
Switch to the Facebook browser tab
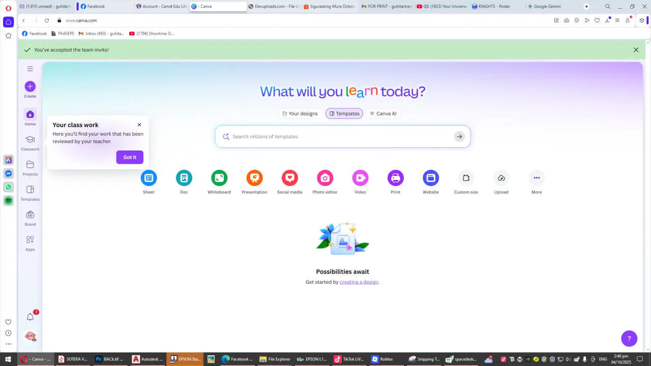(106, 7)
